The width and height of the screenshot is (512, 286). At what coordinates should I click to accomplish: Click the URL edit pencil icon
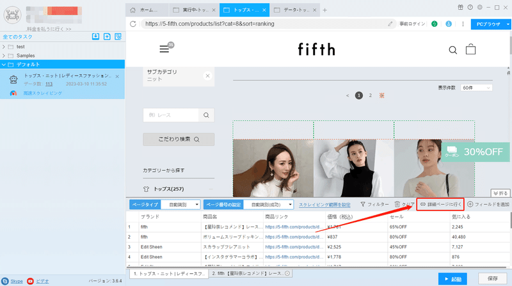[x=390, y=24]
